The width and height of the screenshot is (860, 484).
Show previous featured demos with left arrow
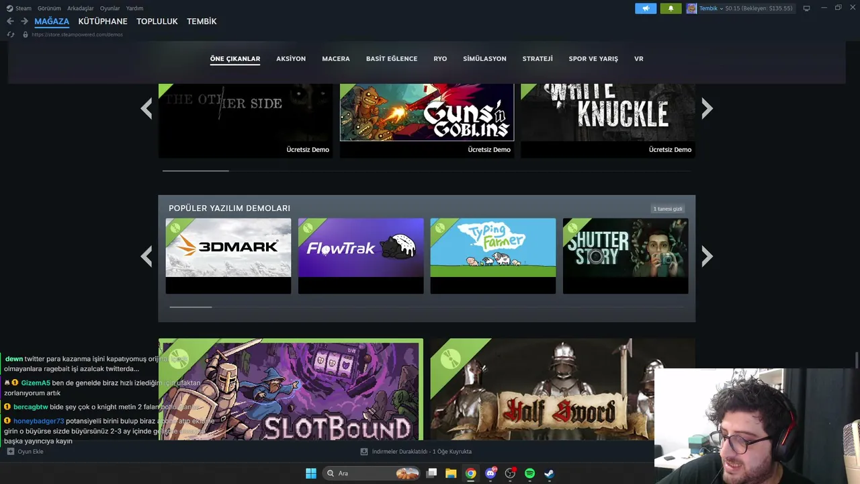click(146, 108)
